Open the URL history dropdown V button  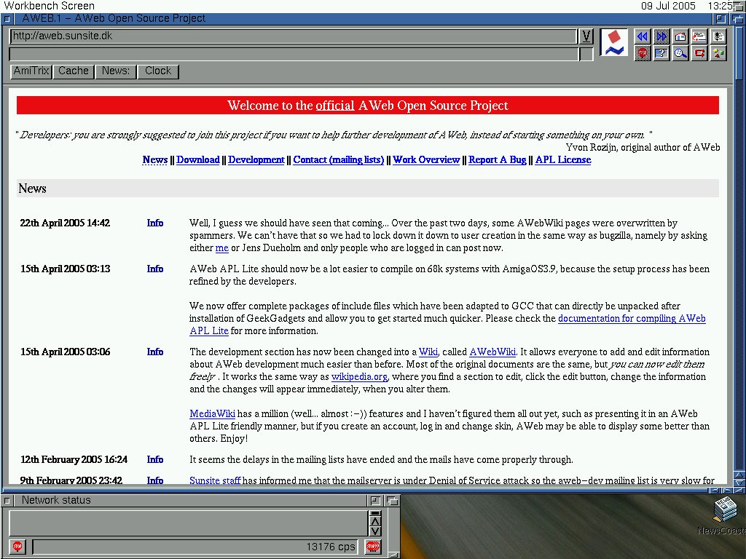586,36
